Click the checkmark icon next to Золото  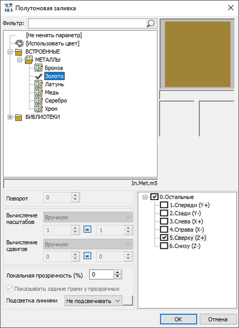tap(39, 76)
